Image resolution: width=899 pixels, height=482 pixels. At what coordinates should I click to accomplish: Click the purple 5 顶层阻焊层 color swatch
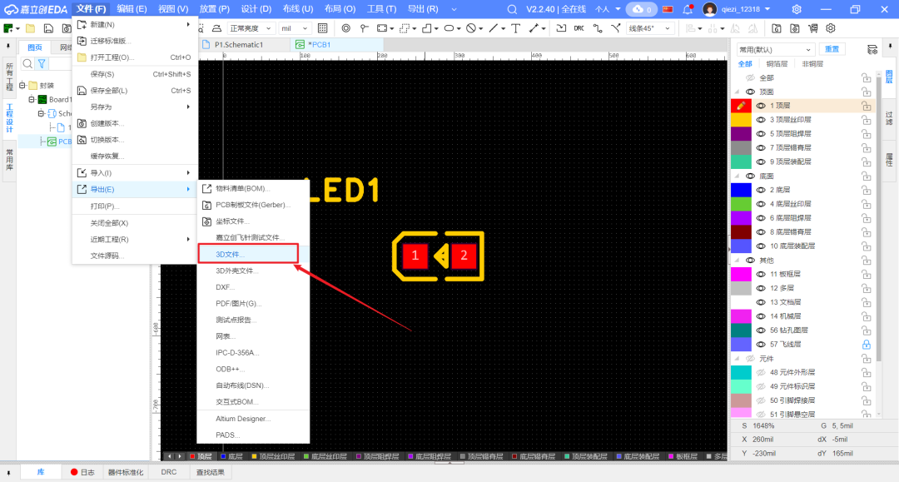pyautogui.click(x=741, y=134)
